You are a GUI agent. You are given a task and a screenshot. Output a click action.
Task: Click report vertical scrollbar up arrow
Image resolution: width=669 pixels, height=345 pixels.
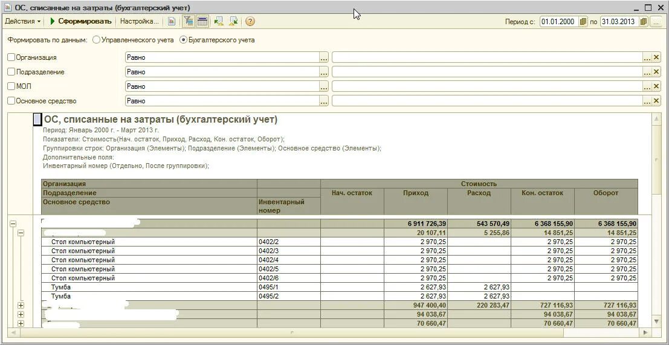coord(657,118)
